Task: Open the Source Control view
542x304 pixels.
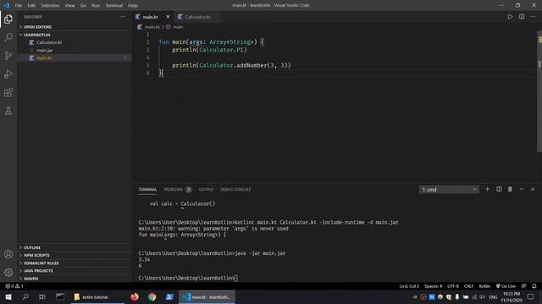Action: pyautogui.click(x=8, y=56)
